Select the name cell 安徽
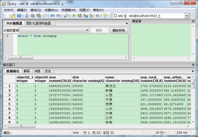This screenshot has width=198, height=137. (122, 122)
